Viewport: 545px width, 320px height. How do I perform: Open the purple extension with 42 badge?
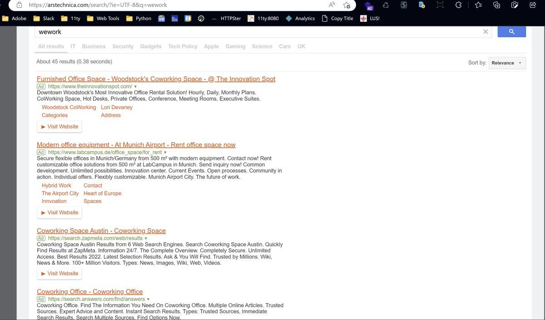(x=368, y=5)
